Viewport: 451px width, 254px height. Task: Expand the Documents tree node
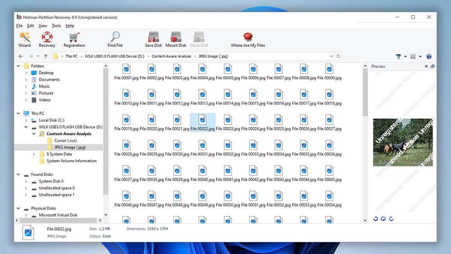pos(26,80)
